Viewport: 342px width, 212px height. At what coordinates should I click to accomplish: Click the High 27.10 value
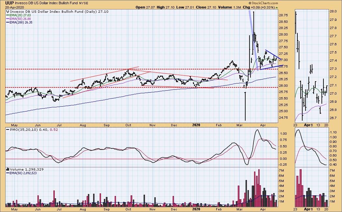click(165, 7)
